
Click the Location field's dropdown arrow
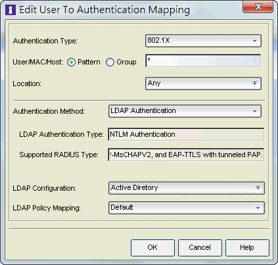[x=254, y=84]
